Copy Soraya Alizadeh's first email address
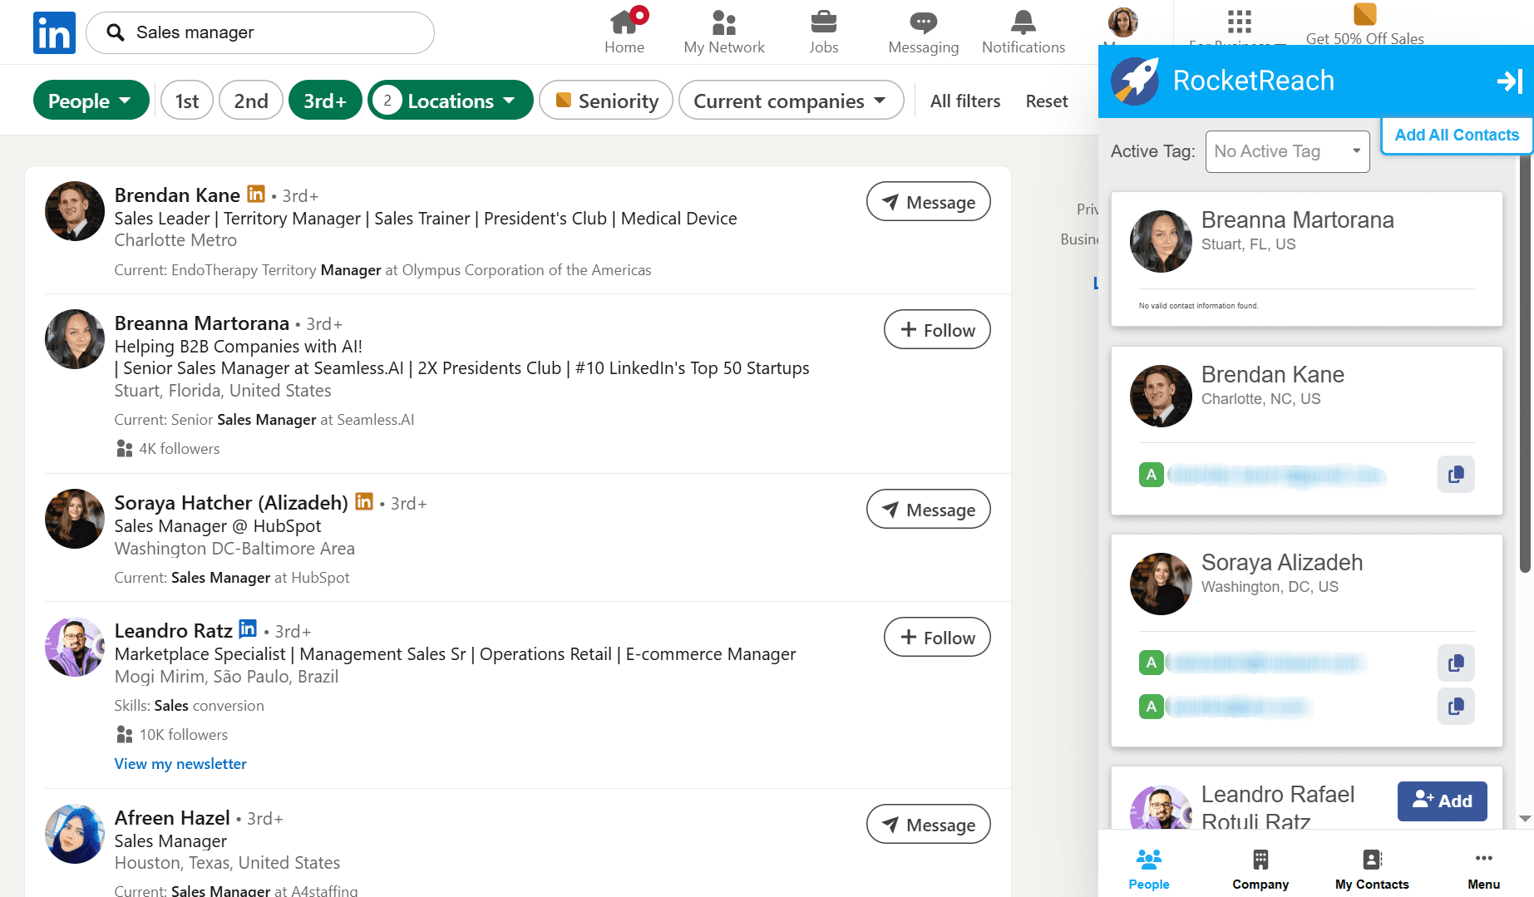Screen dimensions: 1534x897 tap(1455, 663)
